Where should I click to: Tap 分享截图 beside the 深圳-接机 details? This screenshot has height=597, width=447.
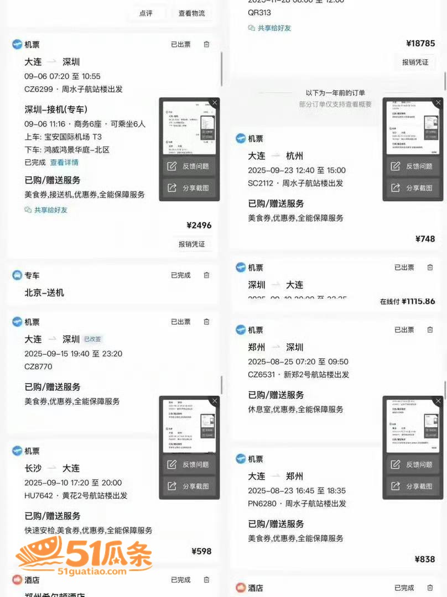tap(189, 188)
